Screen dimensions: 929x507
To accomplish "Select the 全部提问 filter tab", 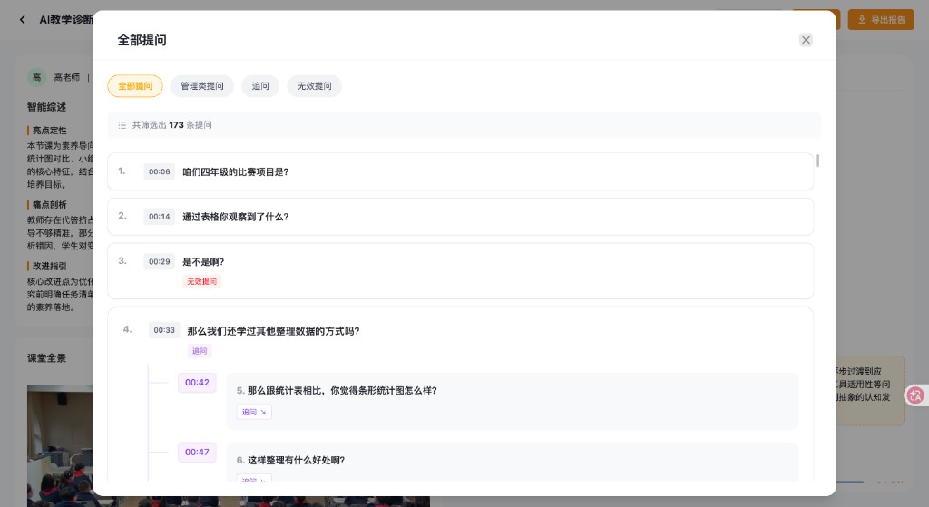I will [x=135, y=86].
